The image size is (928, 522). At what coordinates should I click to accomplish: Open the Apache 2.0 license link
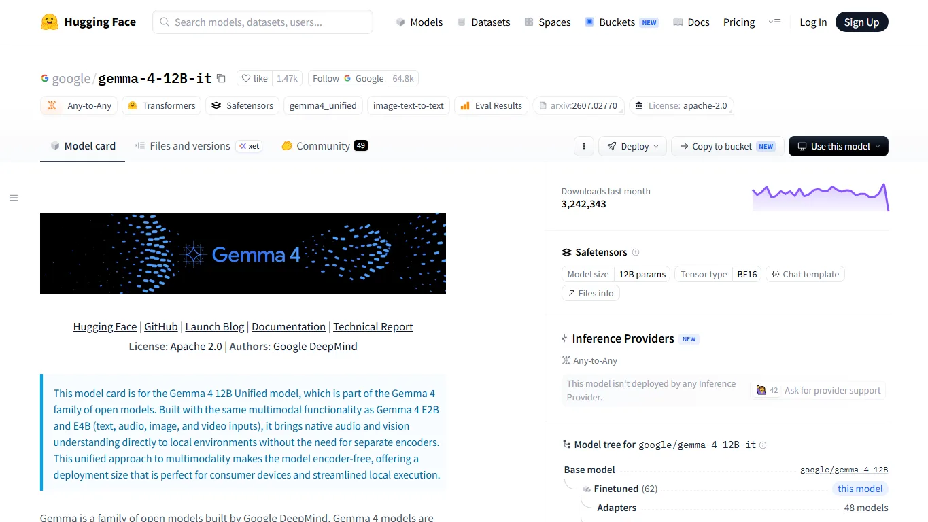click(196, 346)
